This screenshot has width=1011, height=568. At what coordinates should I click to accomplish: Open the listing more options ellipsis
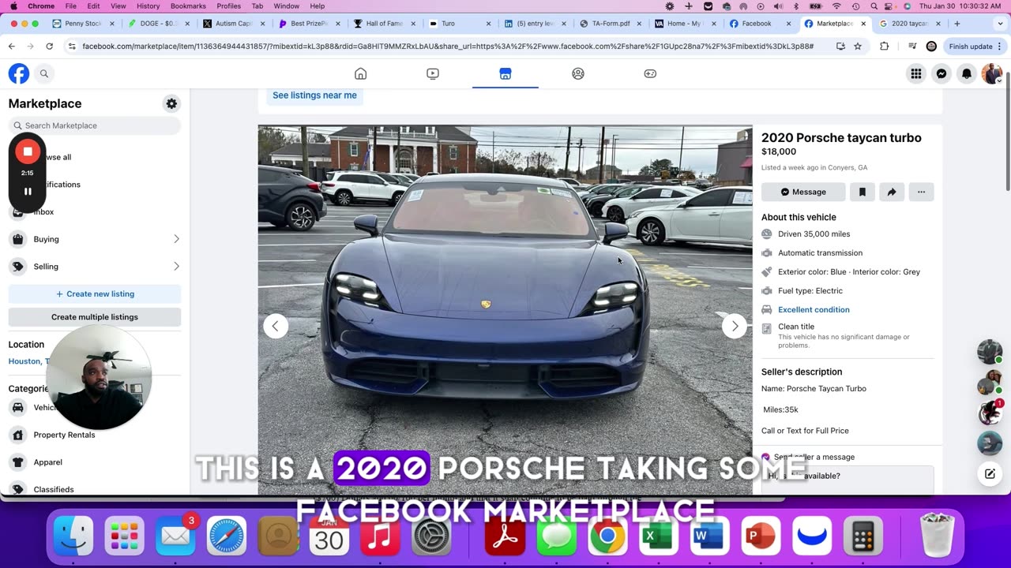tap(921, 192)
